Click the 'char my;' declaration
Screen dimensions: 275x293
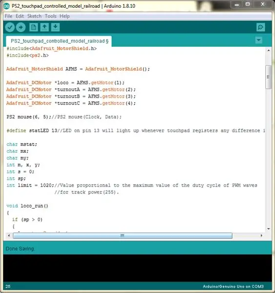pyautogui.click(x=18, y=158)
